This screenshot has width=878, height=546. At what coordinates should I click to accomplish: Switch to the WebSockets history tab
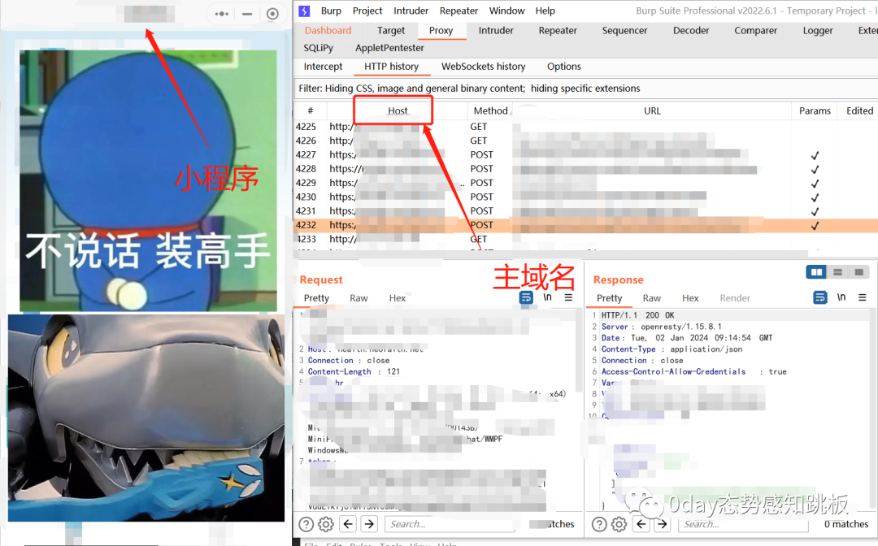click(483, 67)
